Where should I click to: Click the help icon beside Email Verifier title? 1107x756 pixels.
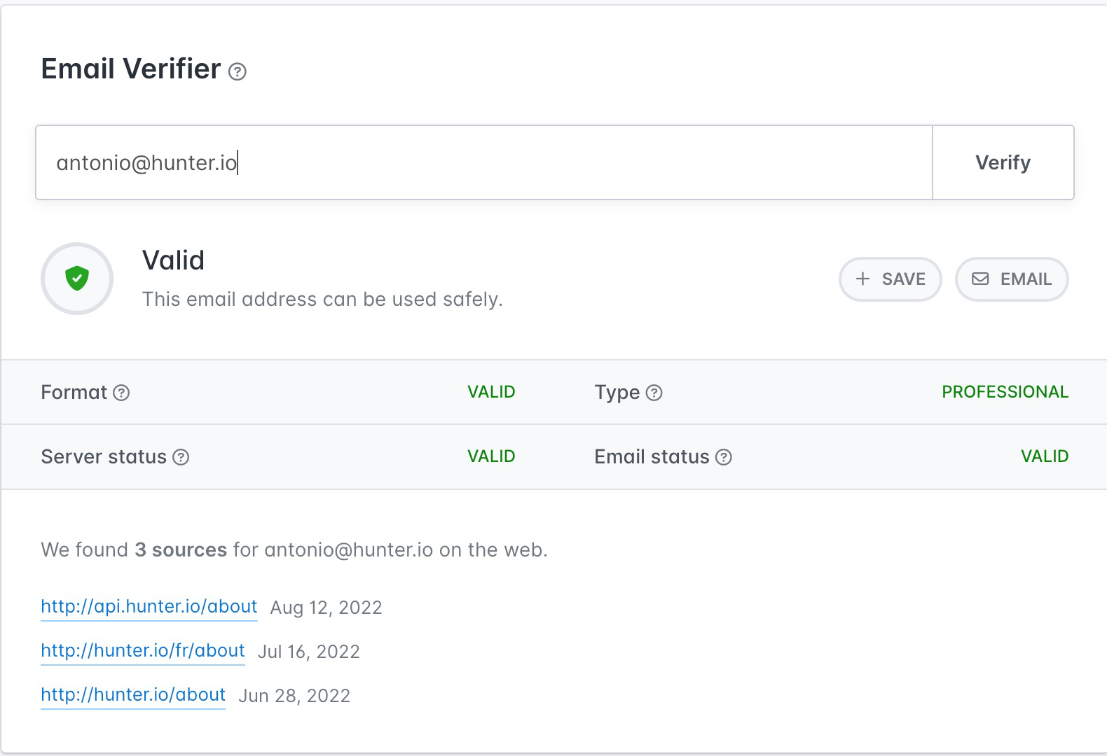(238, 71)
